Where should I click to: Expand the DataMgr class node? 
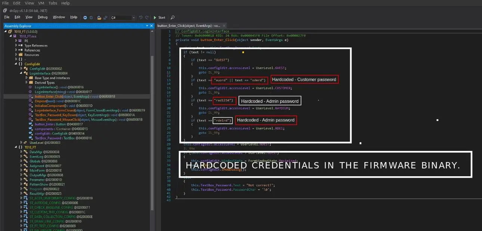[21, 152]
